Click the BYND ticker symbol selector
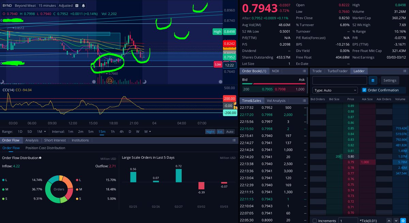The image size is (409, 223). (x=6, y=5)
